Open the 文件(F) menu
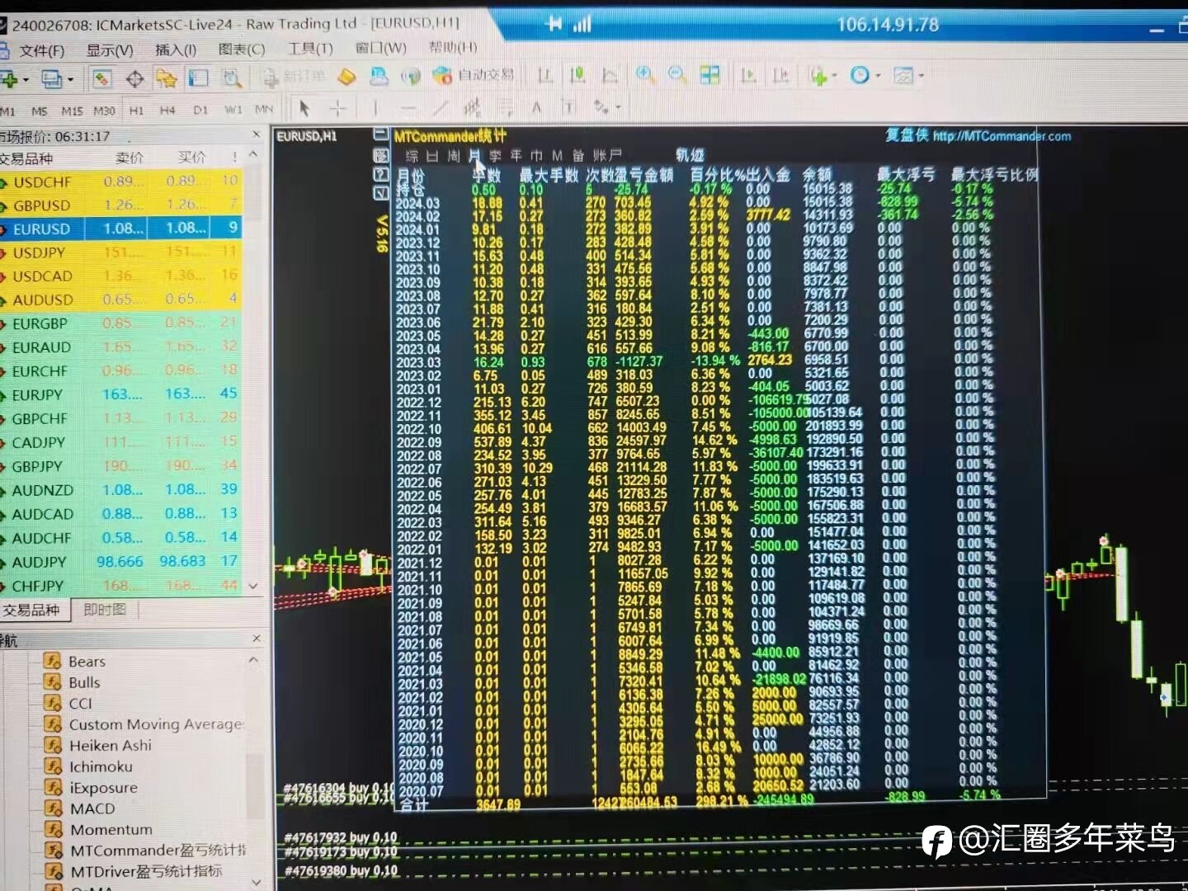 [41, 51]
